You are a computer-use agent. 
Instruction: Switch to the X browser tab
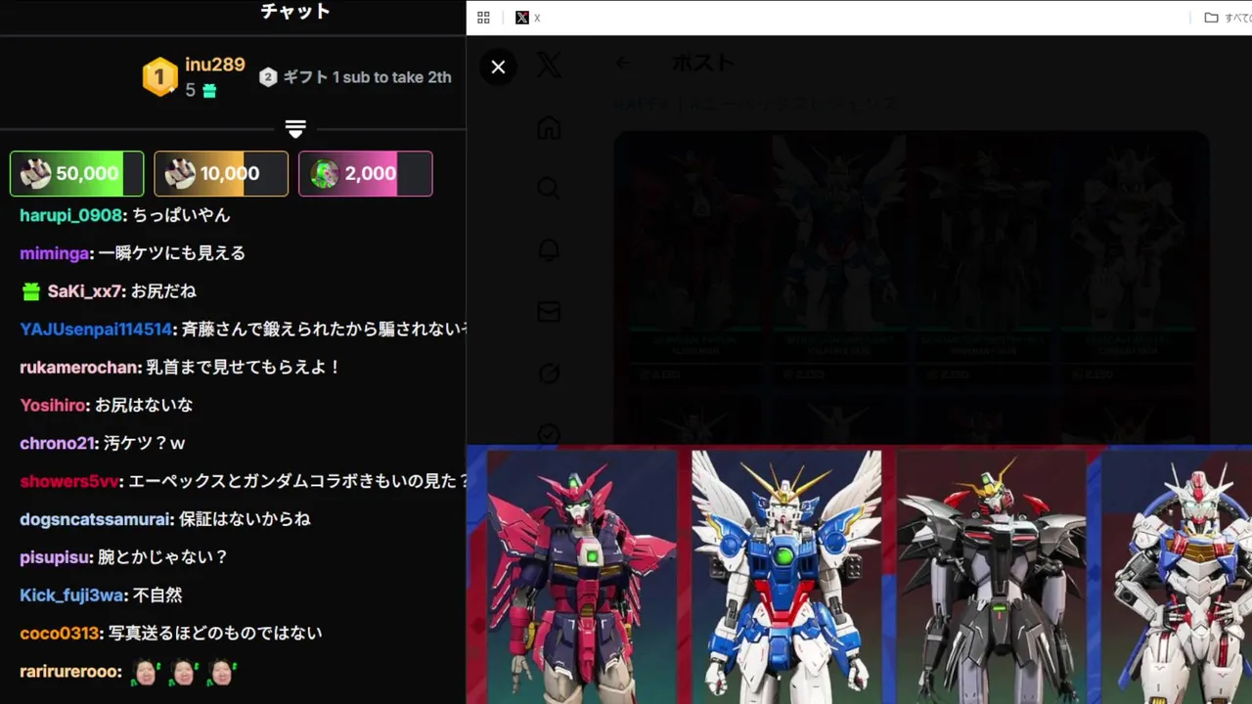click(x=528, y=18)
